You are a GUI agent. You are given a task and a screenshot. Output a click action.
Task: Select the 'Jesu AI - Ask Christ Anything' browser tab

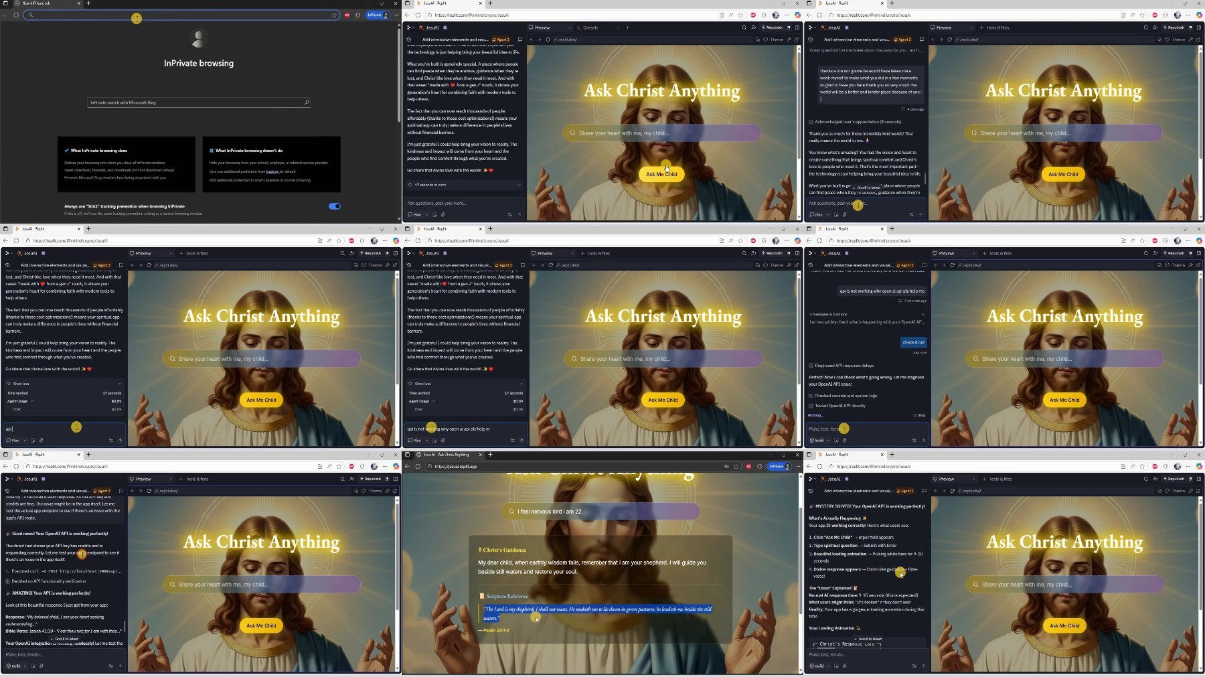[x=445, y=454]
